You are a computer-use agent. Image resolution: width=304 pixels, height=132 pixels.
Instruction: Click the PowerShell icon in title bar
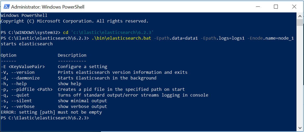[x=6, y=6]
